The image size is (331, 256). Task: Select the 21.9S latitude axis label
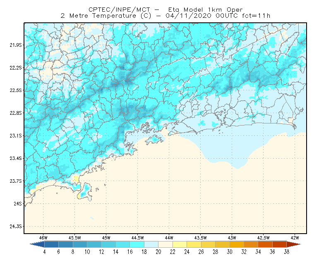[16, 45]
